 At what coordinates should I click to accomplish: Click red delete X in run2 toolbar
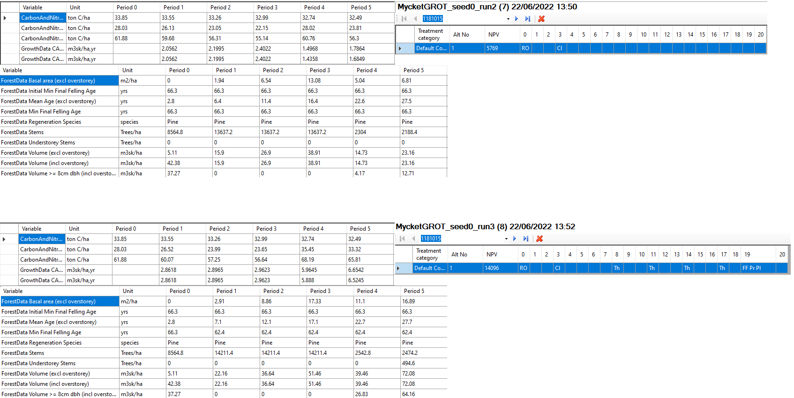[541, 19]
